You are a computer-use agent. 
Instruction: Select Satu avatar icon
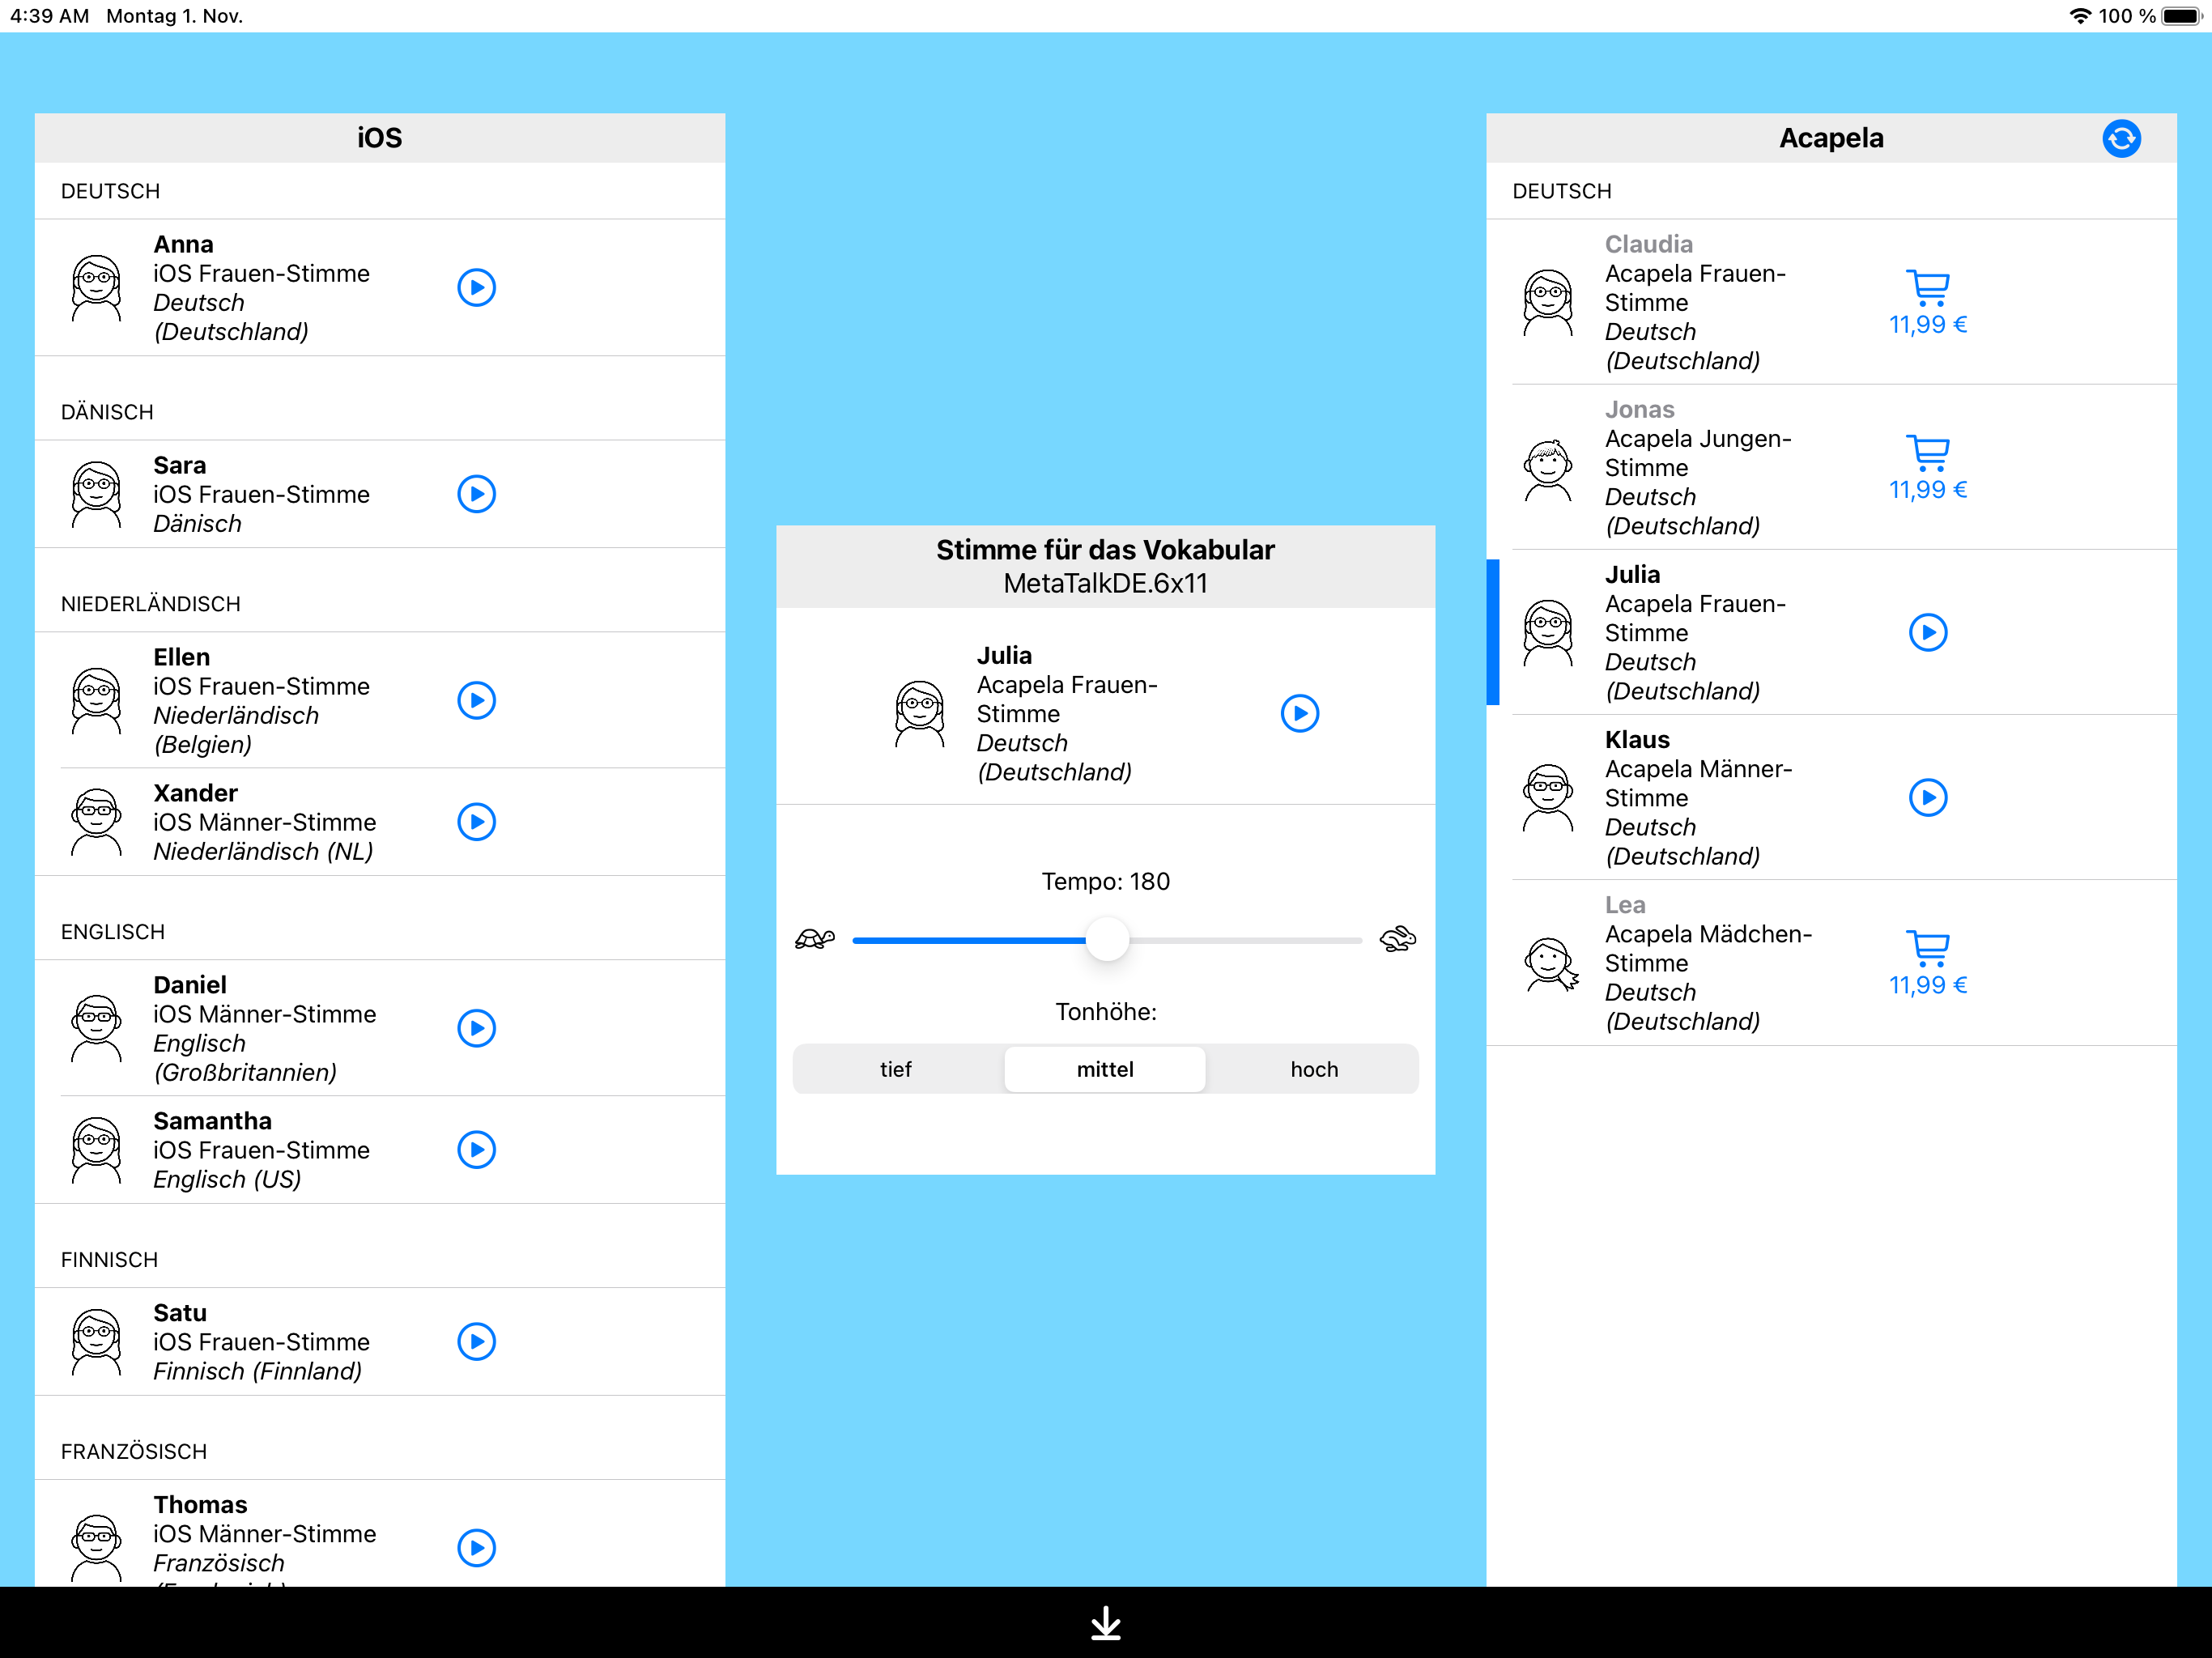(x=97, y=1342)
